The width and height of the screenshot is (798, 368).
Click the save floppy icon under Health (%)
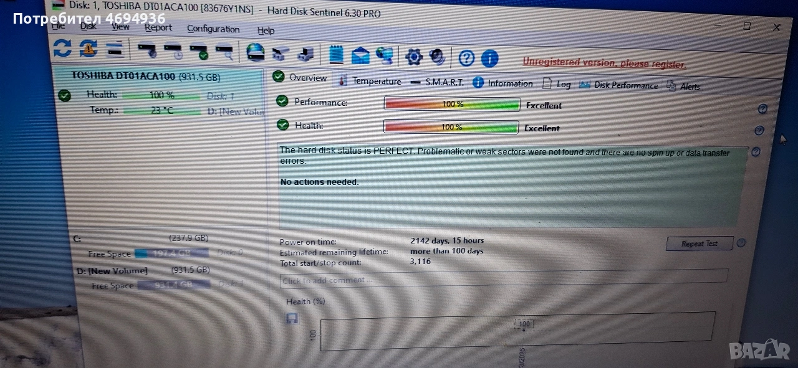point(292,319)
